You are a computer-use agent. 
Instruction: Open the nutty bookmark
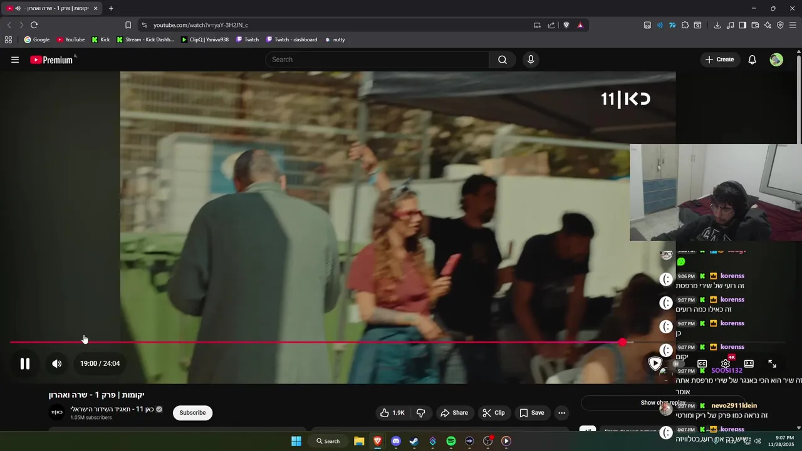click(x=335, y=39)
